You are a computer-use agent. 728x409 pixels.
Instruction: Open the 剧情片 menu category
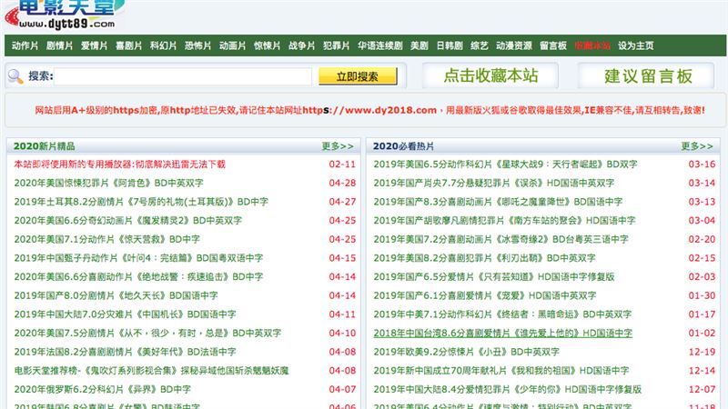[59, 45]
